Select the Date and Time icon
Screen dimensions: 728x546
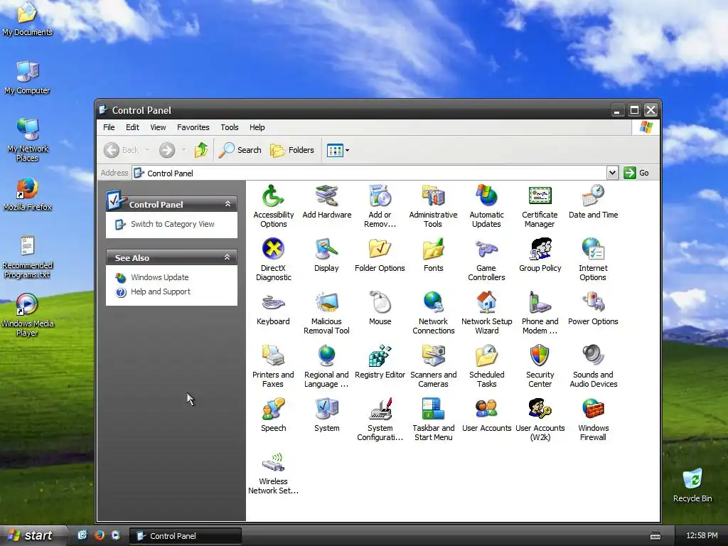[x=593, y=202]
